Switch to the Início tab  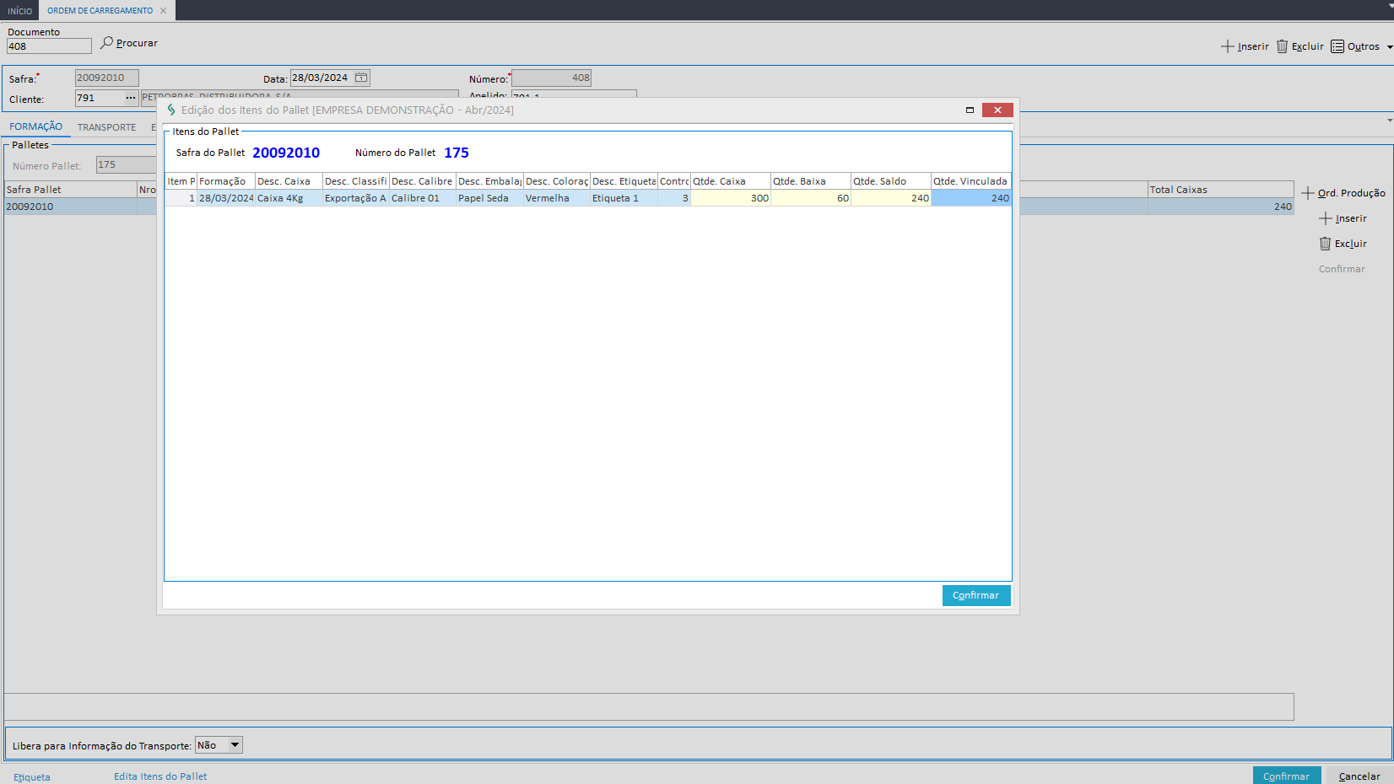point(19,11)
